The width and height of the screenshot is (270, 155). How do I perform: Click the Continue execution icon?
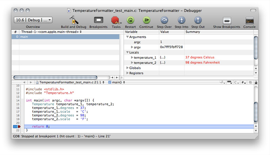146,20
